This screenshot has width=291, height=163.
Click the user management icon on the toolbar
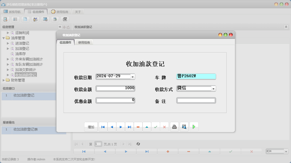click(x=35, y=19)
